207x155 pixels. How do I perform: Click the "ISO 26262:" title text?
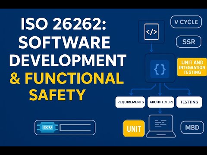[x=63, y=24]
